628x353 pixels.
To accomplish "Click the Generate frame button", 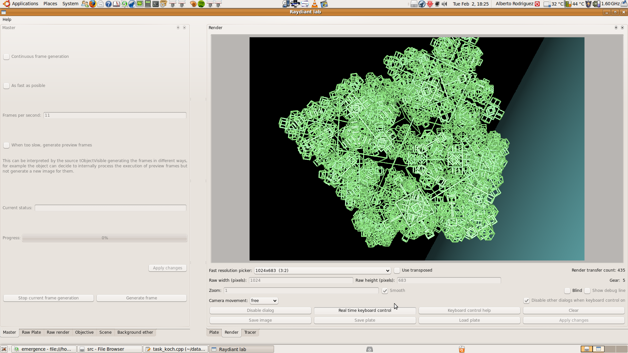I will click(141, 298).
